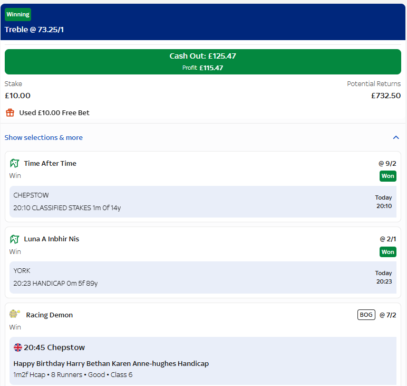The width and height of the screenshot is (407, 386).
Task: Click the Treble @ 73.25/1 heading
Action: 34,30
